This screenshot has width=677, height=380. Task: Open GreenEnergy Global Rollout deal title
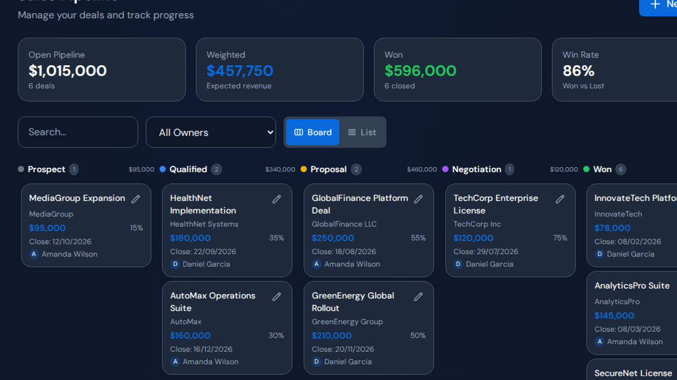pos(353,302)
